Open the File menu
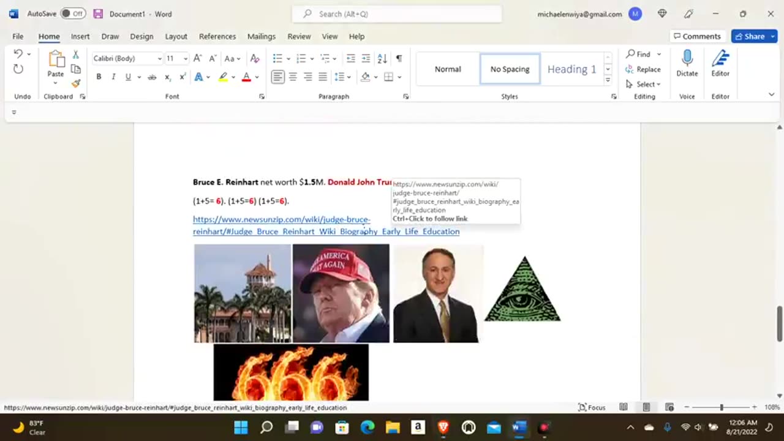 [x=18, y=36]
